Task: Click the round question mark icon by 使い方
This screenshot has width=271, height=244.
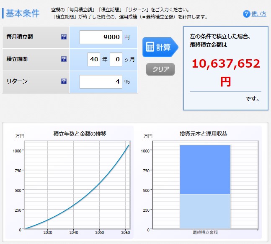Action: [246, 14]
